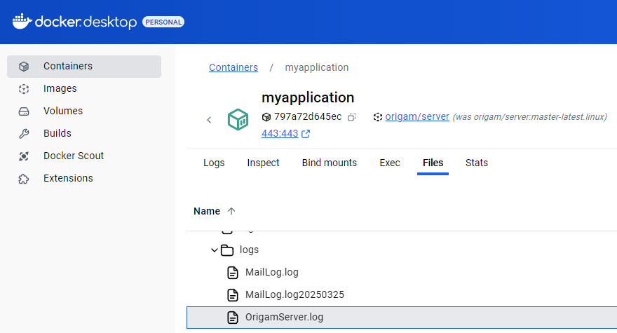Image resolution: width=617 pixels, height=333 pixels.
Task: Open port link 443:443
Action: coord(280,133)
